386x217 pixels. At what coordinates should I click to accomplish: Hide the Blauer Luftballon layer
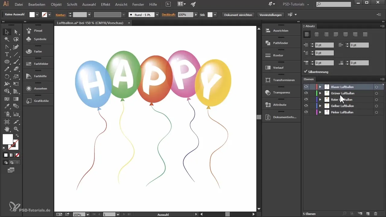coord(306,87)
